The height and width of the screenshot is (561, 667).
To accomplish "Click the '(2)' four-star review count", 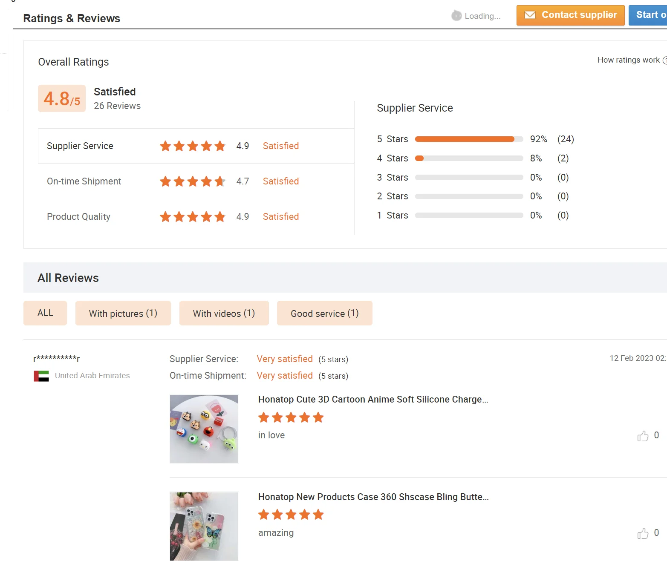I will click(563, 158).
